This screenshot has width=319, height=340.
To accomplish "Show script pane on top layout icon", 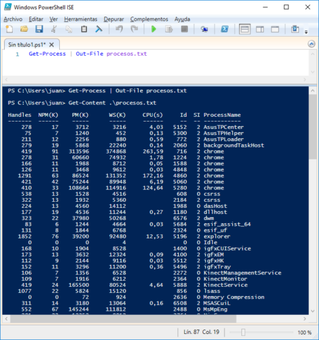I will coord(245,29).
